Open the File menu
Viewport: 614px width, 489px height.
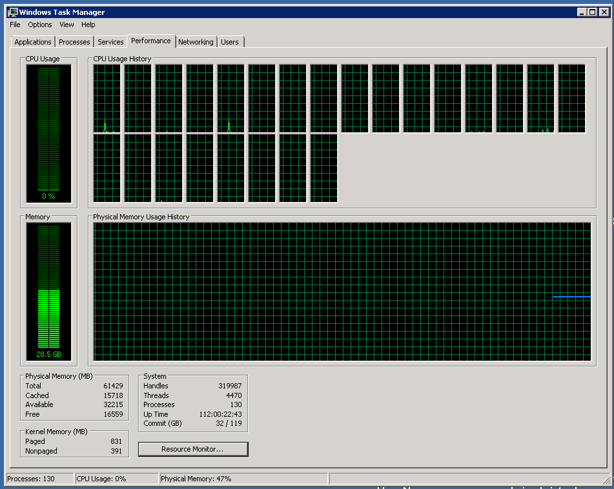[x=15, y=25]
